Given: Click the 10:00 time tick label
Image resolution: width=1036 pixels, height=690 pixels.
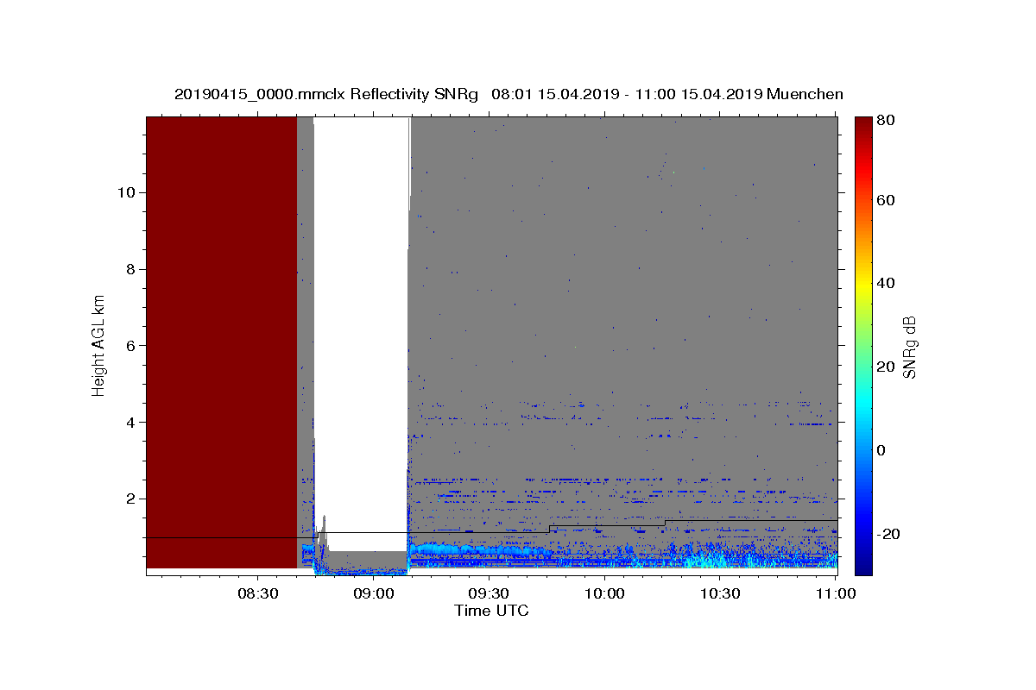Looking at the screenshot, I should click(x=604, y=594).
